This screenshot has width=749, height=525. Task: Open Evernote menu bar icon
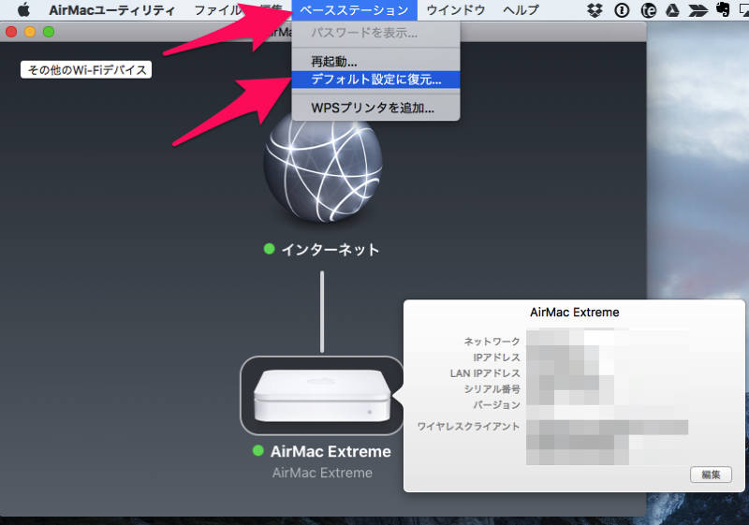pos(723,9)
